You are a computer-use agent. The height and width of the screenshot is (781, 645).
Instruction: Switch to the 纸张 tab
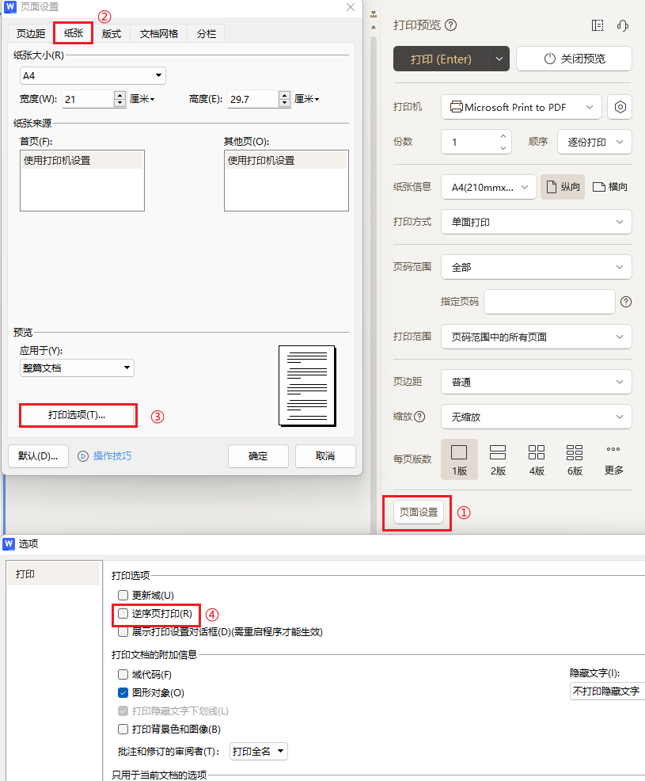pyautogui.click(x=73, y=33)
